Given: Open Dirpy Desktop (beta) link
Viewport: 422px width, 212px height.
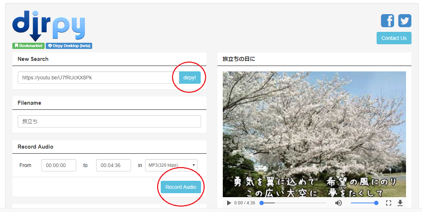Looking at the screenshot, I should pyautogui.click(x=69, y=46).
